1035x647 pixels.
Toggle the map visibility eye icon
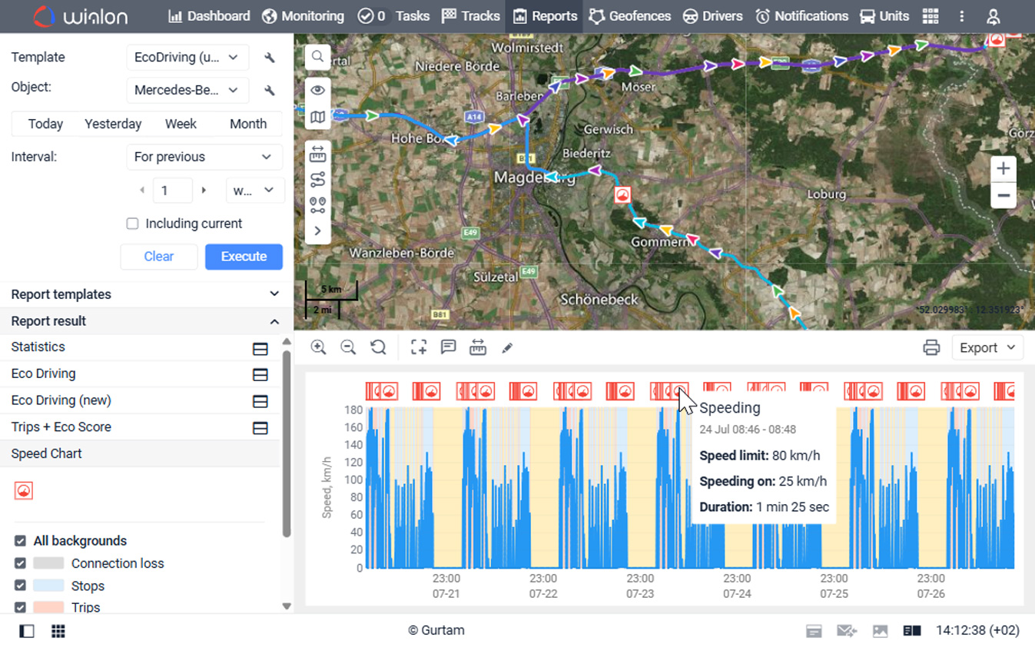317,91
